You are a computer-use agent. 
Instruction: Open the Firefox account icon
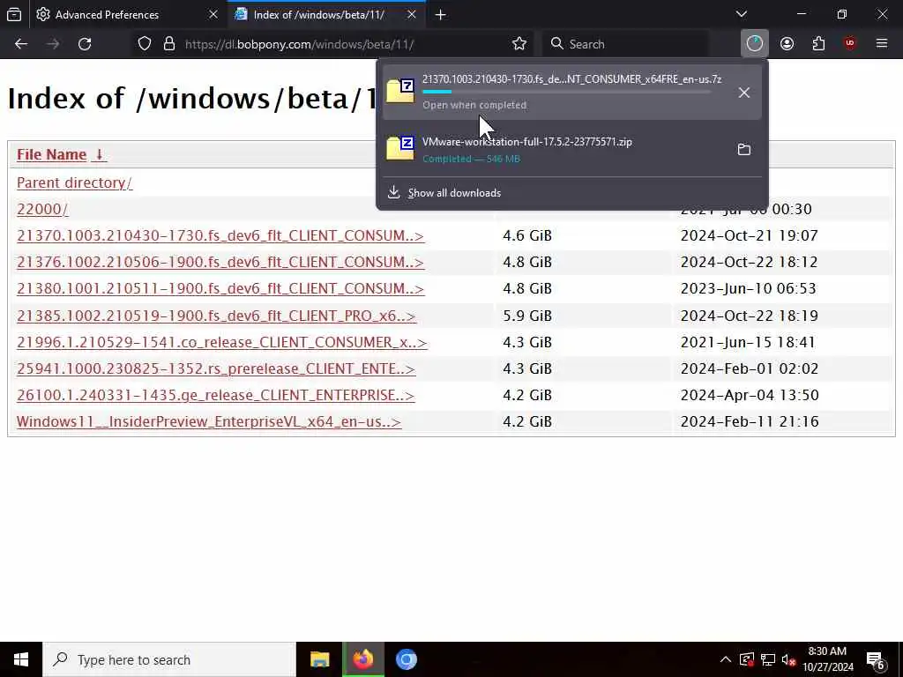pyautogui.click(x=787, y=44)
